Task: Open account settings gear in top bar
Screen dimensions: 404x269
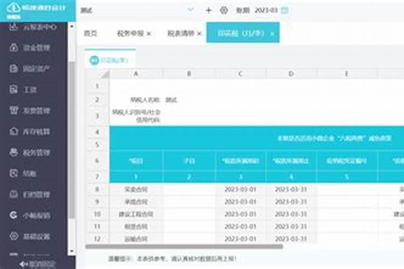Action: [224, 10]
